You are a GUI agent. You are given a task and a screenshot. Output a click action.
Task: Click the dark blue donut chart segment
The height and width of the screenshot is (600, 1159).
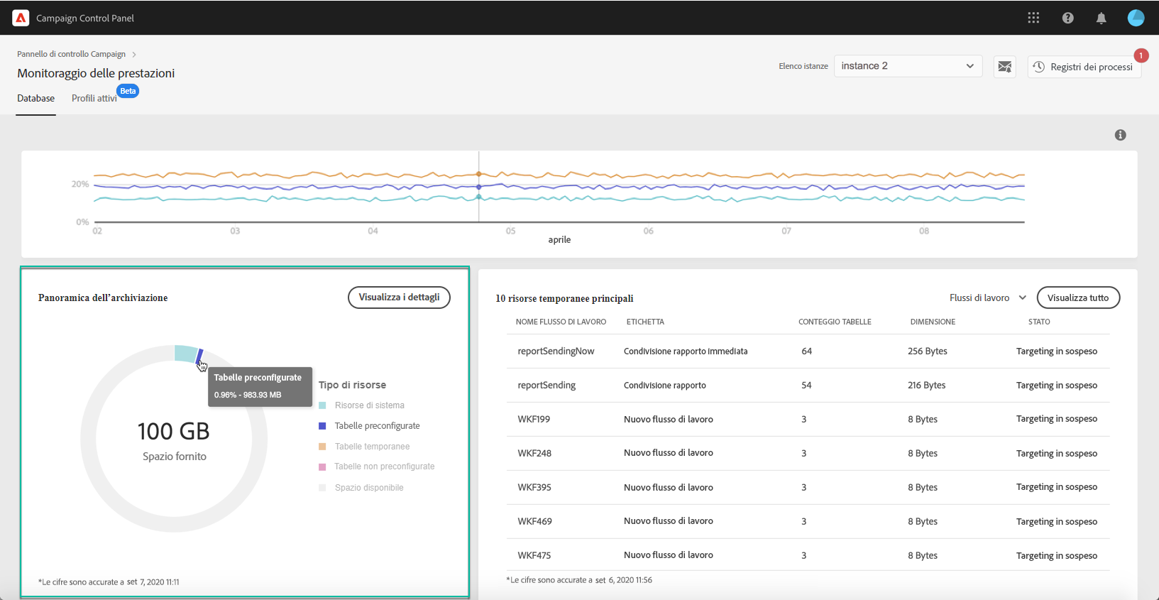(199, 356)
